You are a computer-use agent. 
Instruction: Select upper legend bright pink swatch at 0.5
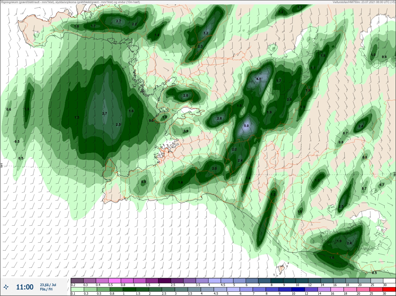(x=115, y=281)
